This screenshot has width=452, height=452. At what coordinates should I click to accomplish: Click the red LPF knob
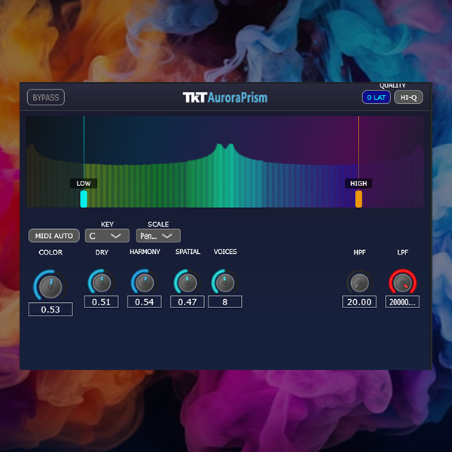pos(402,282)
